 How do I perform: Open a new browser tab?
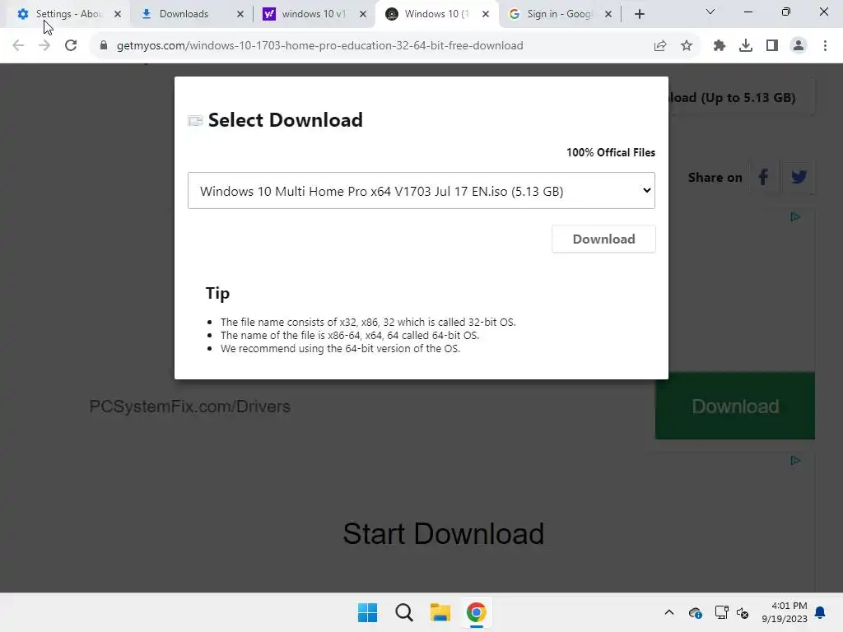click(x=639, y=14)
